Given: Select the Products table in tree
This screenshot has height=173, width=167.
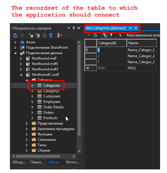Looking at the screenshot, I should pyautogui.click(x=50, y=118).
